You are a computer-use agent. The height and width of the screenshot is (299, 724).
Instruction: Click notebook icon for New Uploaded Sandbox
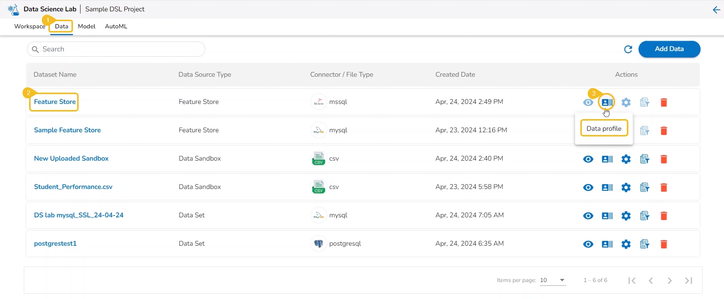(645, 159)
